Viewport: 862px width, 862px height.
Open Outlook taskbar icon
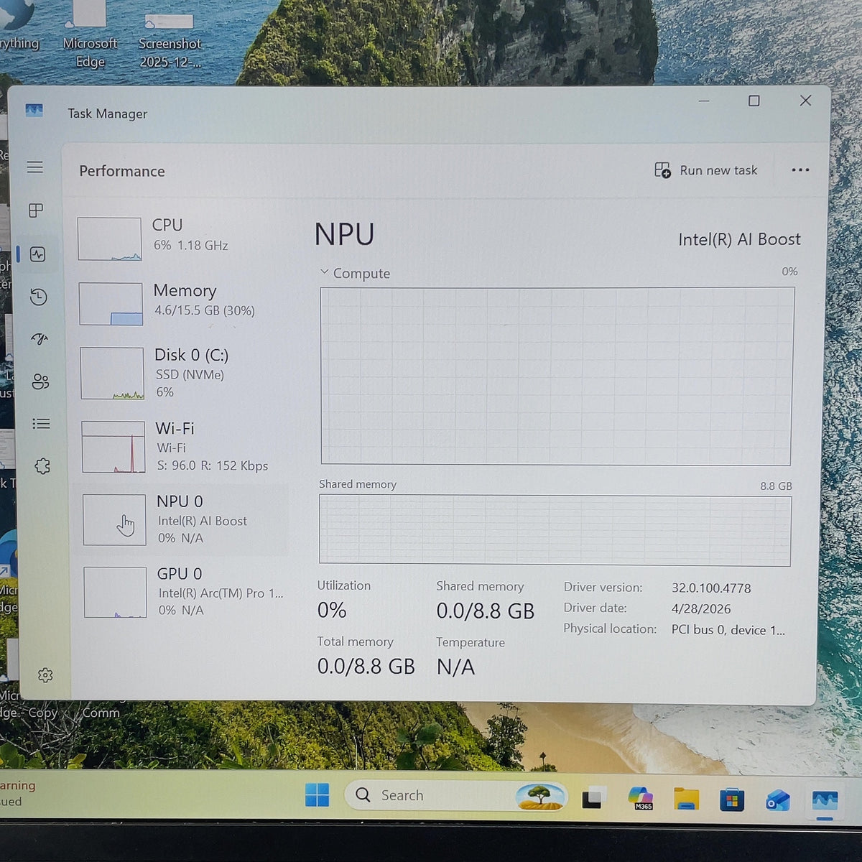778,800
